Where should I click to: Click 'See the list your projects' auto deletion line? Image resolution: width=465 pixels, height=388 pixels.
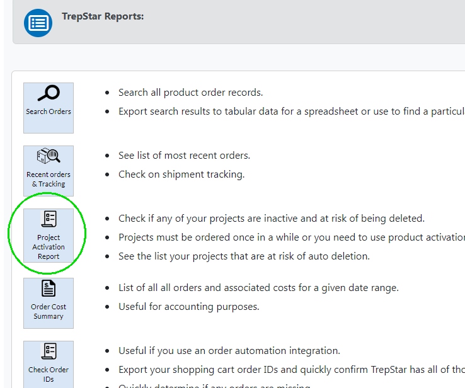click(244, 256)
